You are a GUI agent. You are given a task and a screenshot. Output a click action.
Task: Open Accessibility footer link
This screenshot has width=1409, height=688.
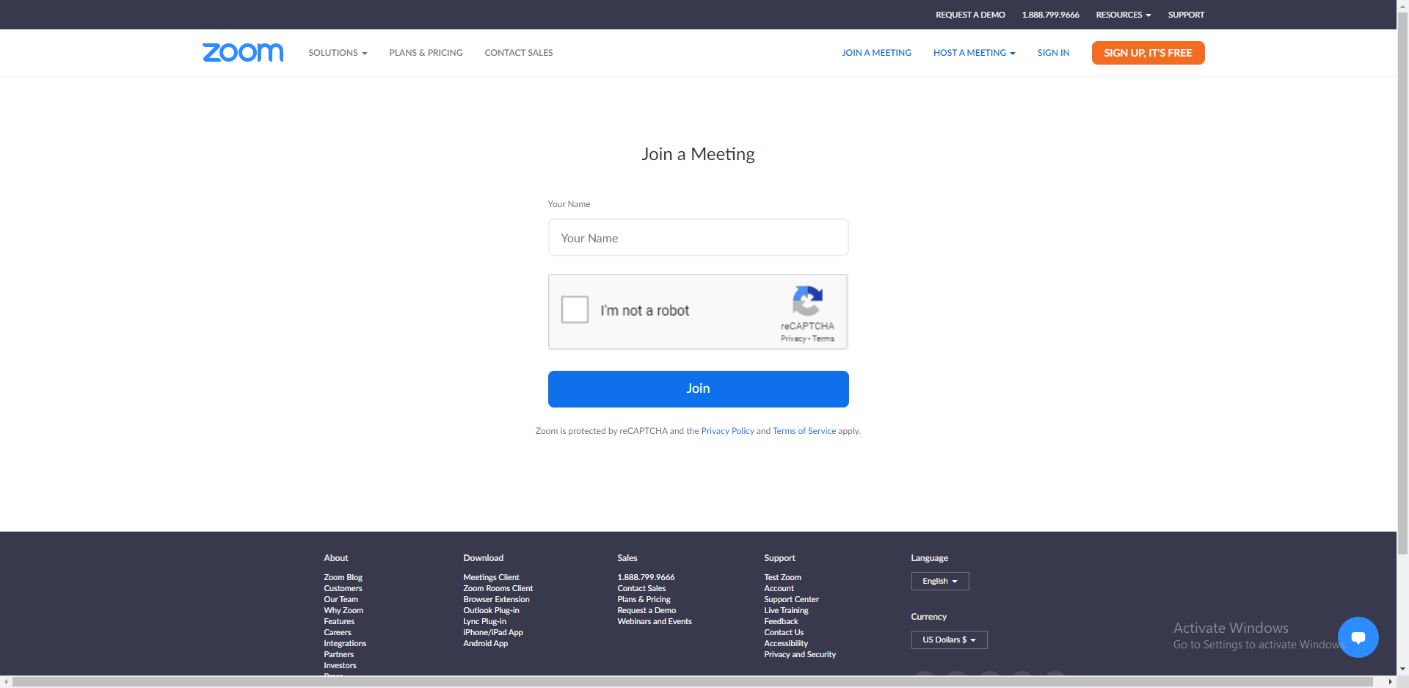tap(787, 643)
